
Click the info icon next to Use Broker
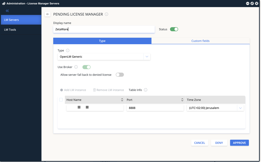(x=76, y=67)
